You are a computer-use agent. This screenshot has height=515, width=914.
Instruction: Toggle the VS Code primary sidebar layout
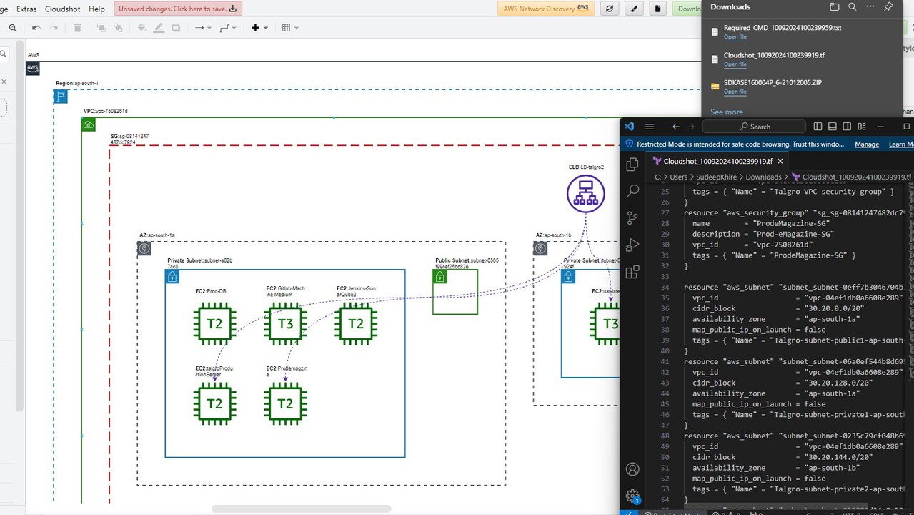point(818,127)
